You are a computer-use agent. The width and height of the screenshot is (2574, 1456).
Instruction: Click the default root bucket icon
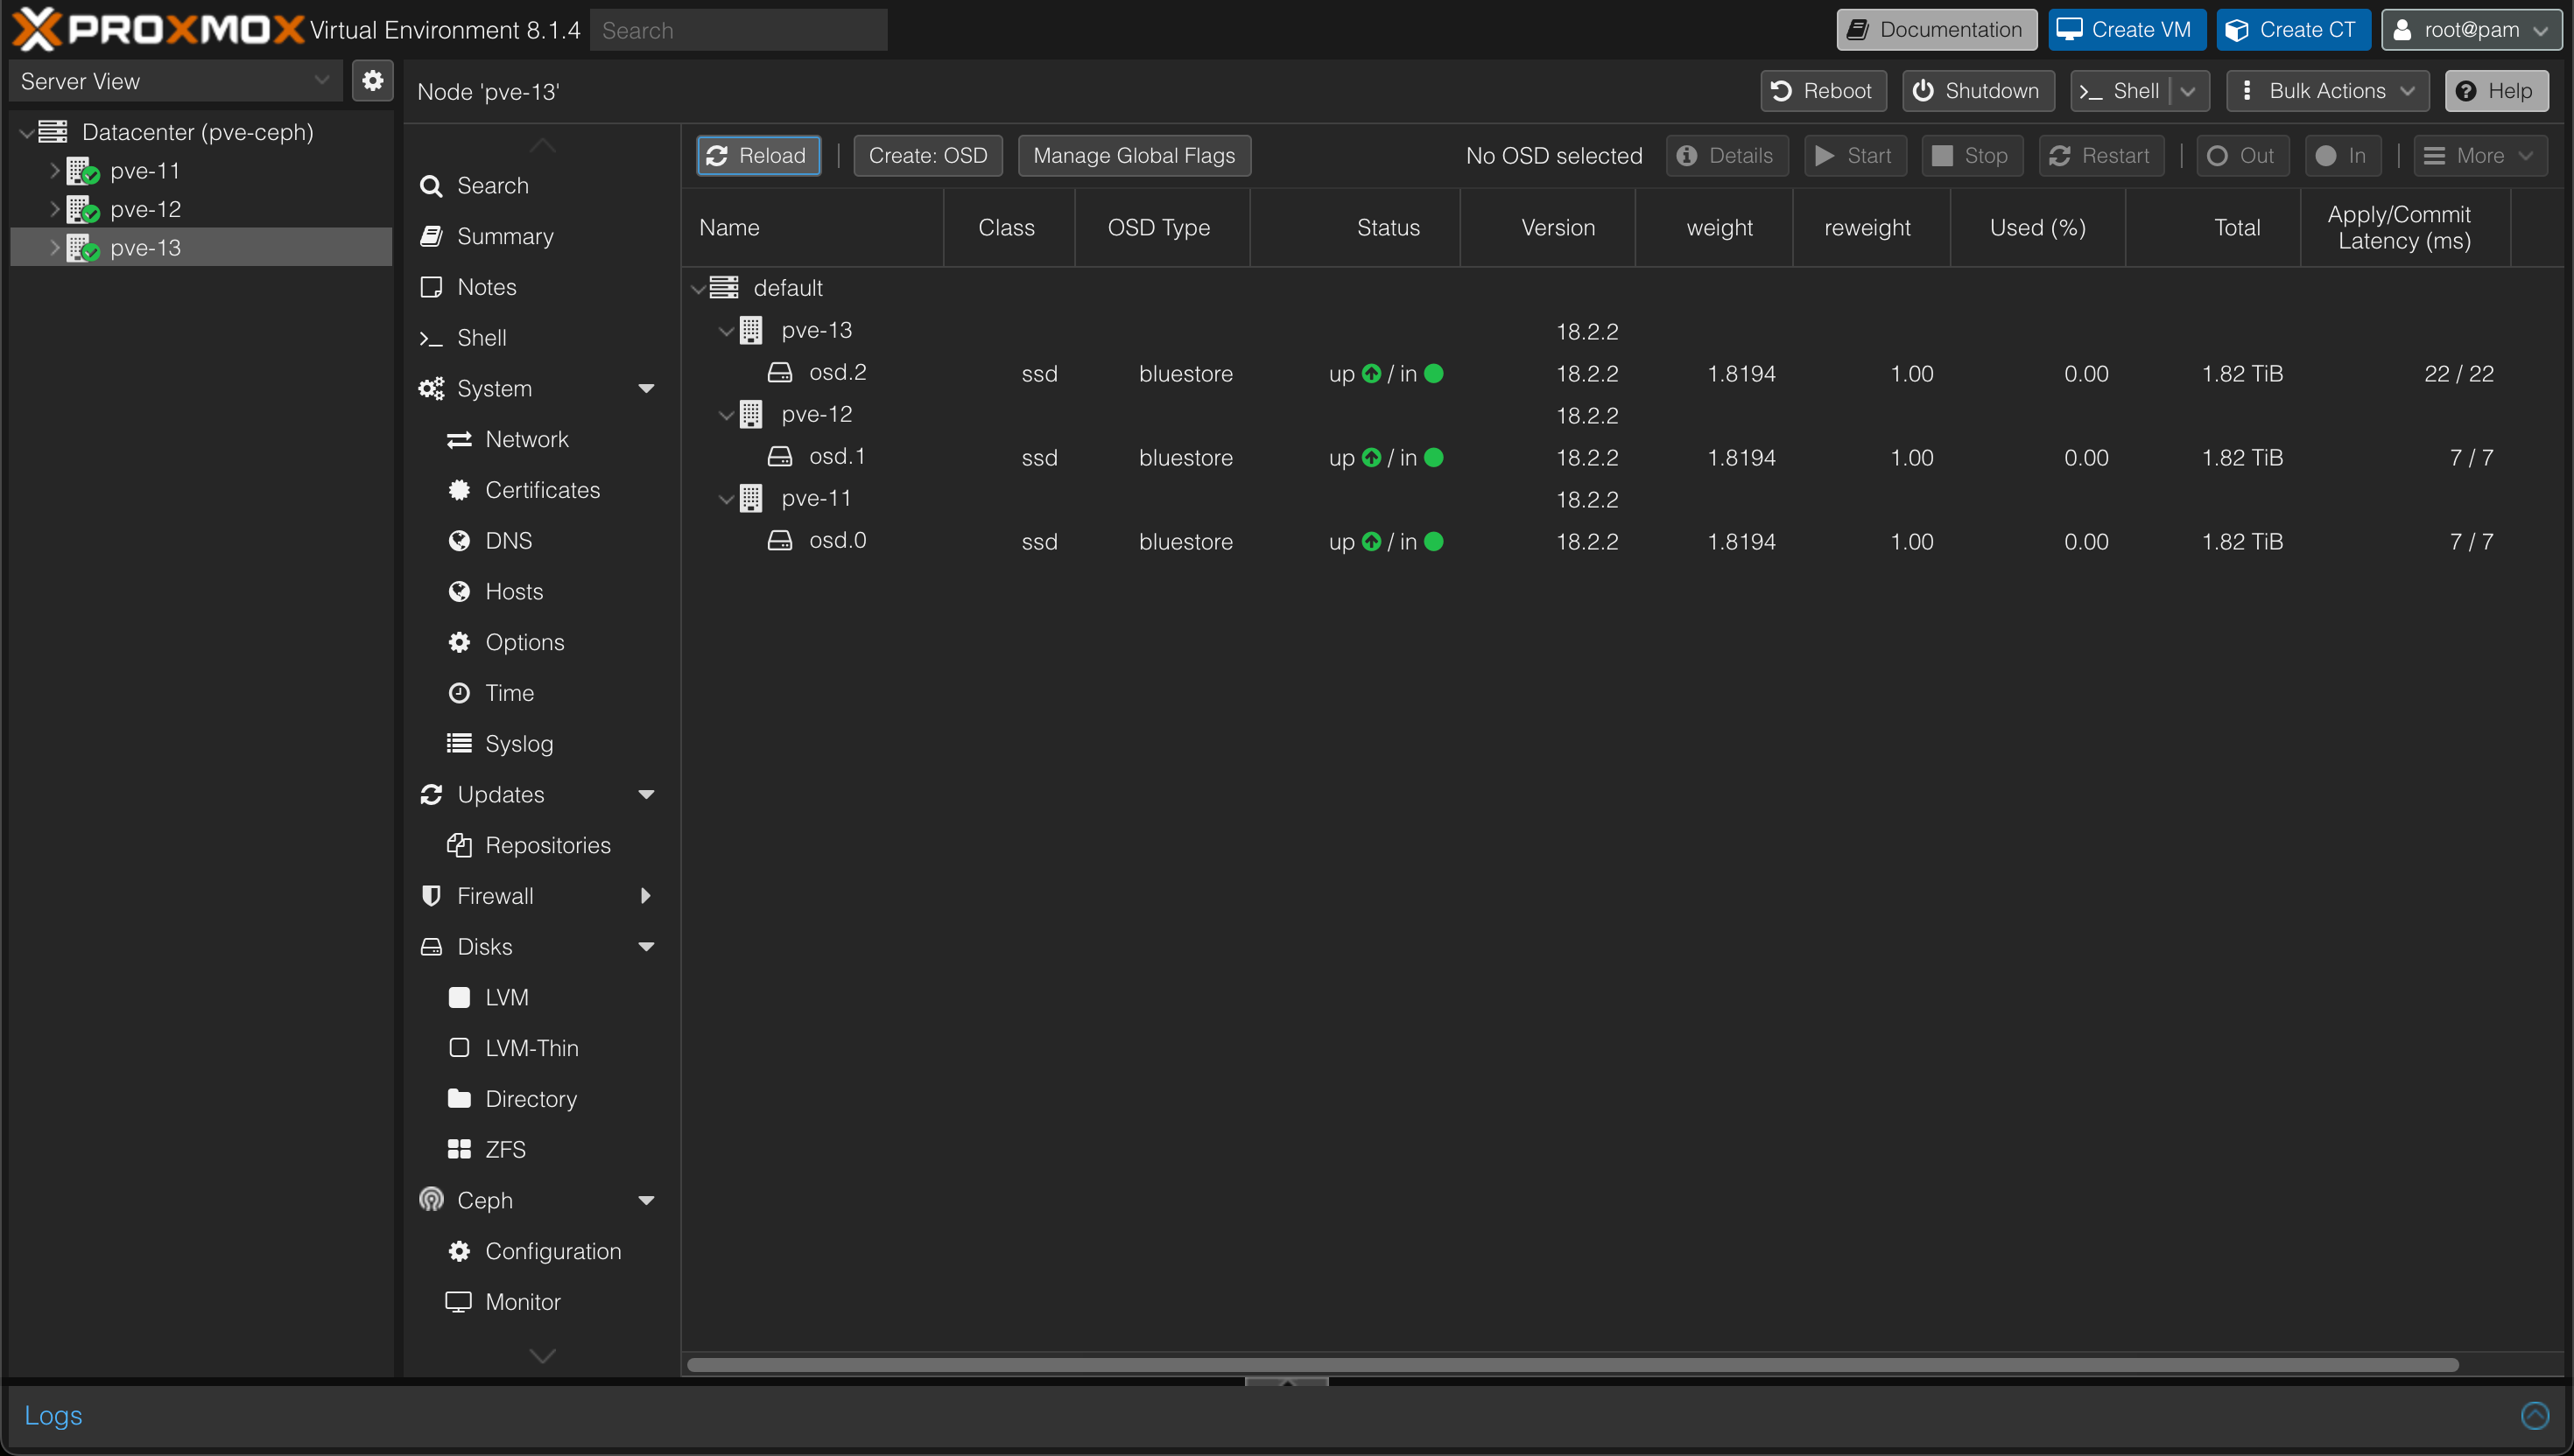click(x=724, y=288)
